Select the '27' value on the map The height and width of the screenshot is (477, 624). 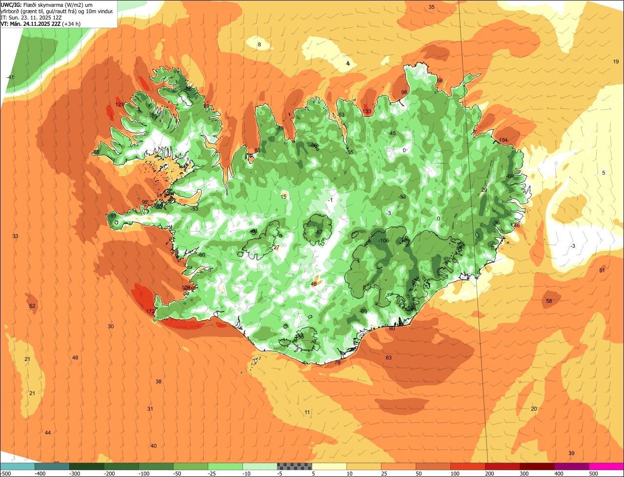point(276,247)
